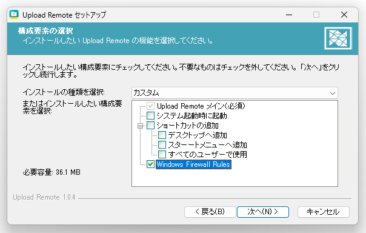Click the 構成要素の選択 heading

pyautogui.click(x=45, y=31)
